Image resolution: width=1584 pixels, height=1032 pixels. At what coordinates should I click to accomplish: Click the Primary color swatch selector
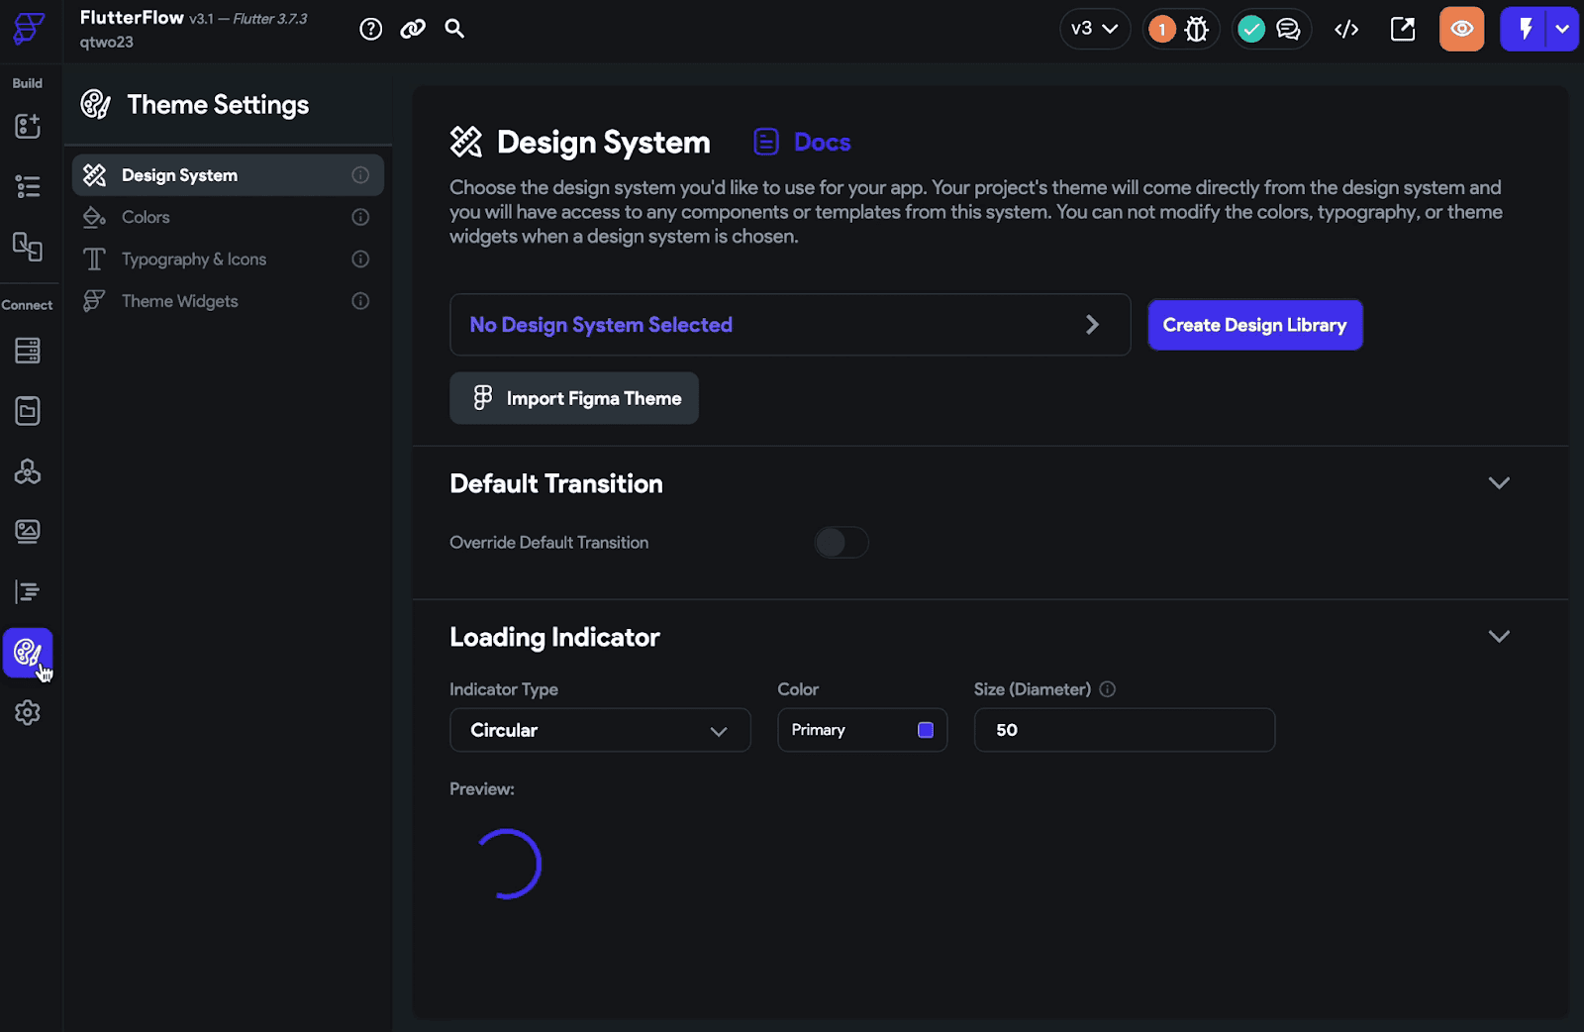tap(862, 730)
